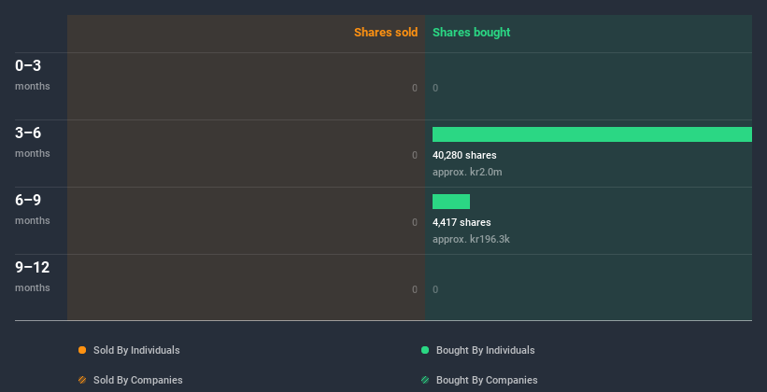767x392 pixels.
Task: Click the approx. kr2.0m value text
Action: pos(467,172)
